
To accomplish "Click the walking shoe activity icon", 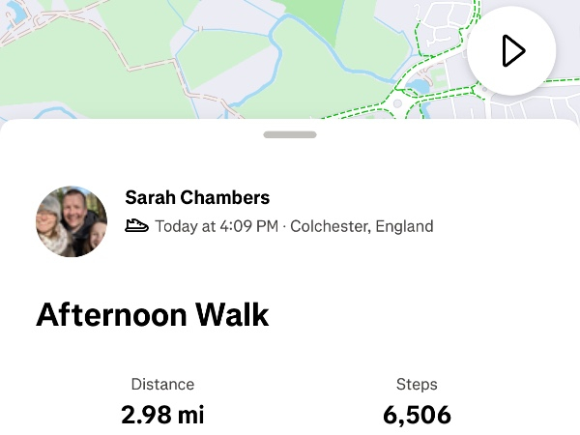I will click(136, 226).
